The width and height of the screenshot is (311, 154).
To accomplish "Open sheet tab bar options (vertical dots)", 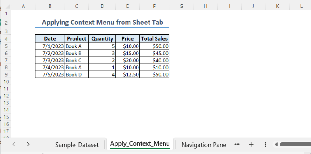I will pos(265,145).
